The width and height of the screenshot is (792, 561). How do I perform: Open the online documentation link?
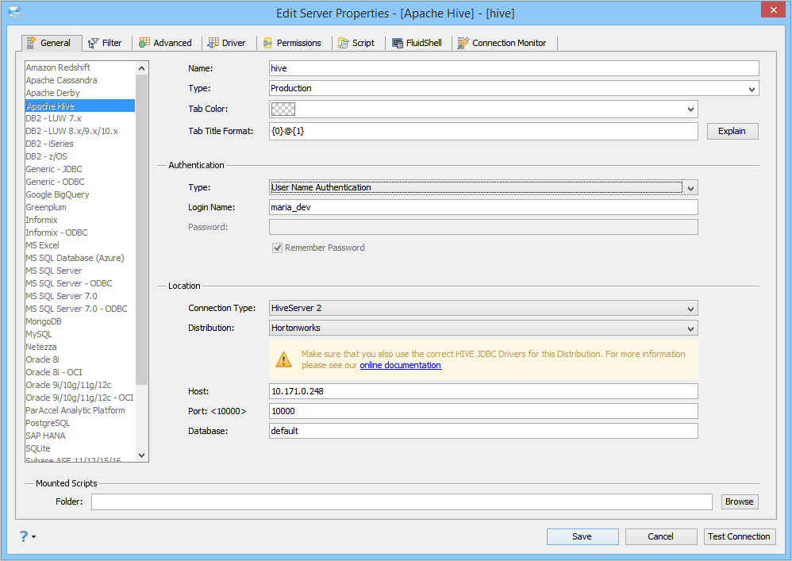coord(400,365)
